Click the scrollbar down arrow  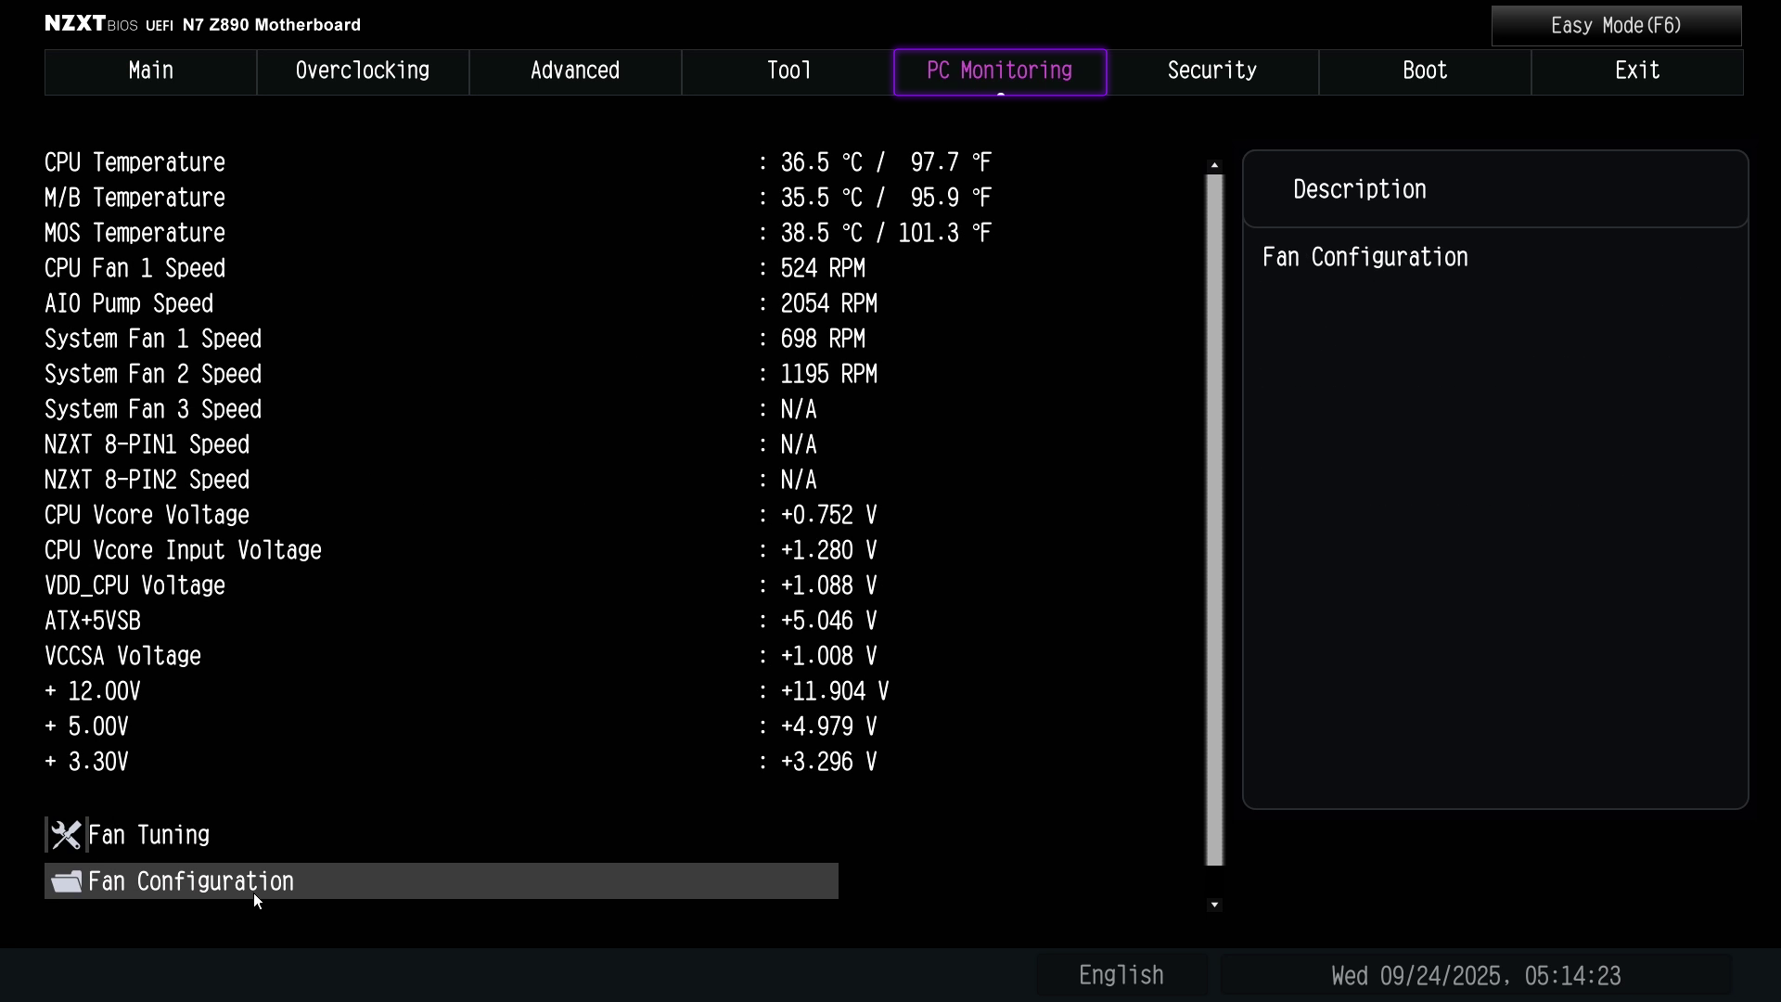tap(1214, 905)
